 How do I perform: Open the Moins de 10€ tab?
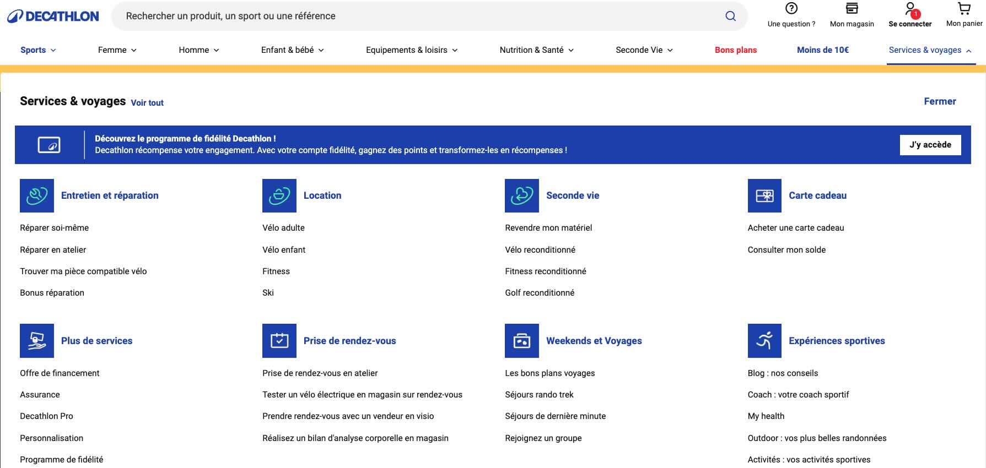tap(823, 50)
